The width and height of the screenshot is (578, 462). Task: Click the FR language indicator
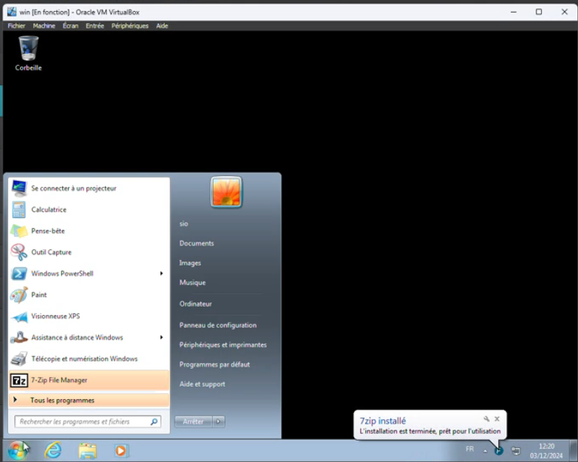click(469, 449)
